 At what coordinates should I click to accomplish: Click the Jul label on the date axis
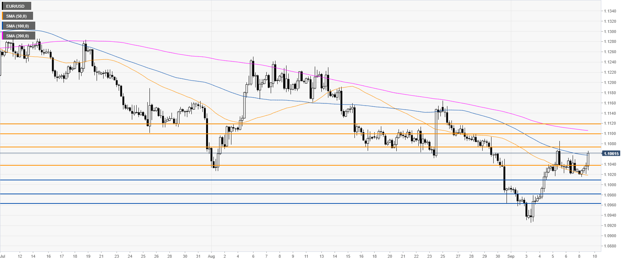coord(3,256)
